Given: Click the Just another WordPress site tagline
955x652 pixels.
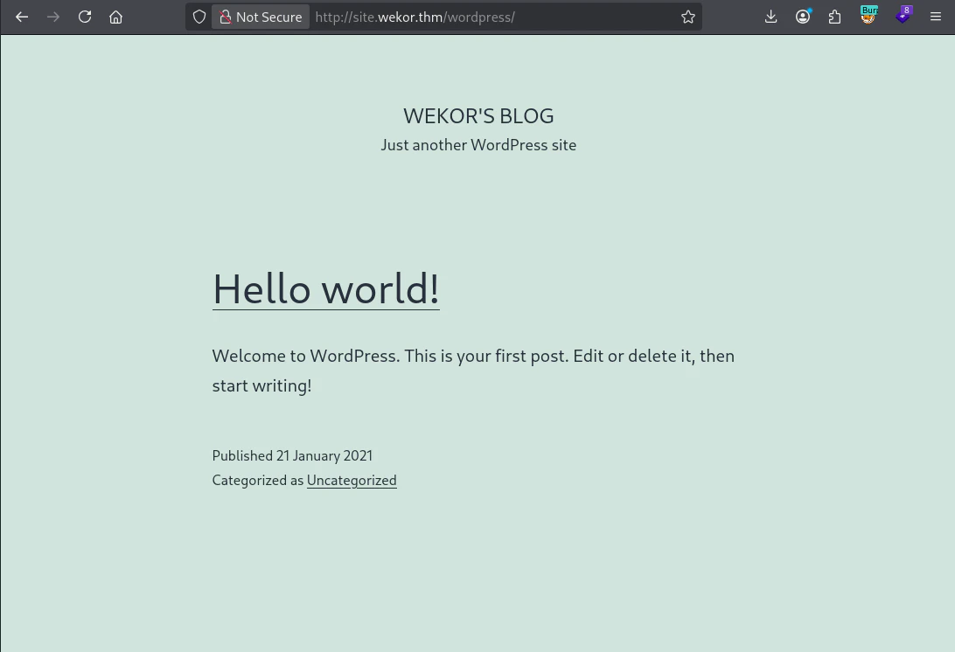Looking at the screenshot, I should [x=478, y=145].
